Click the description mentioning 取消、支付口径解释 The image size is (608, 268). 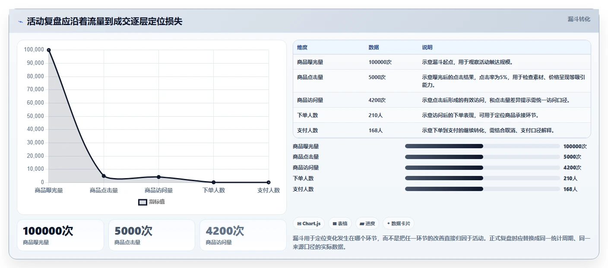click(x=488, y=131)
